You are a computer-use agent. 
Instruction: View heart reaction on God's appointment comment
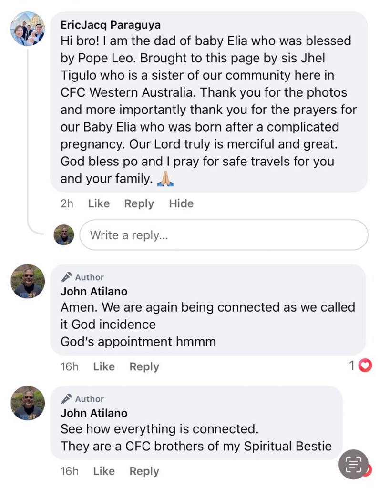tap(365, 366)
